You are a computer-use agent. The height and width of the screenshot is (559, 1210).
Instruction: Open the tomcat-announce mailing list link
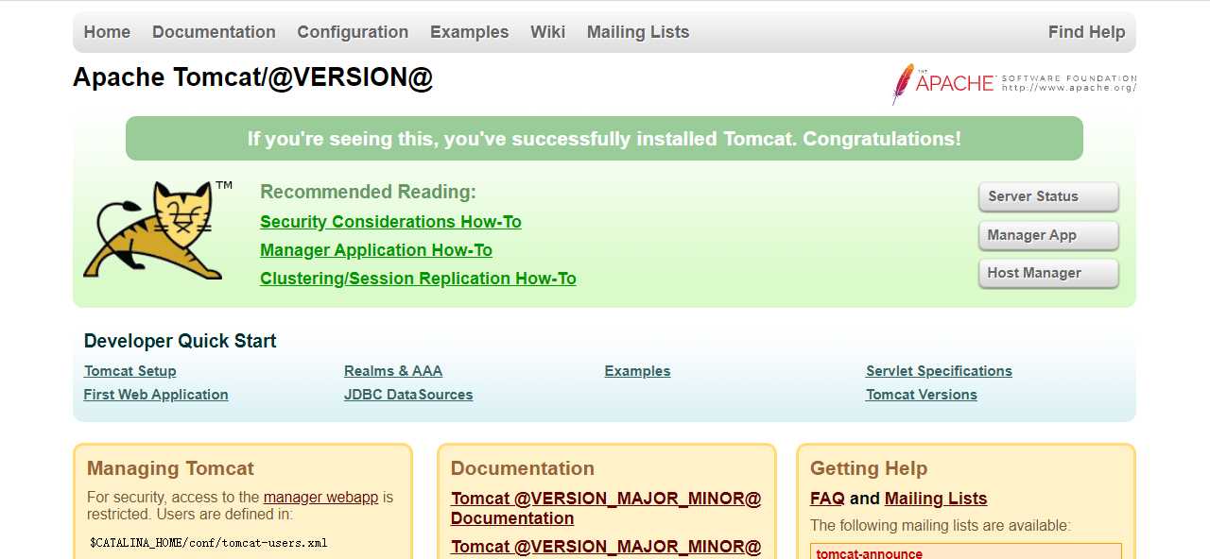click(870, 553)
